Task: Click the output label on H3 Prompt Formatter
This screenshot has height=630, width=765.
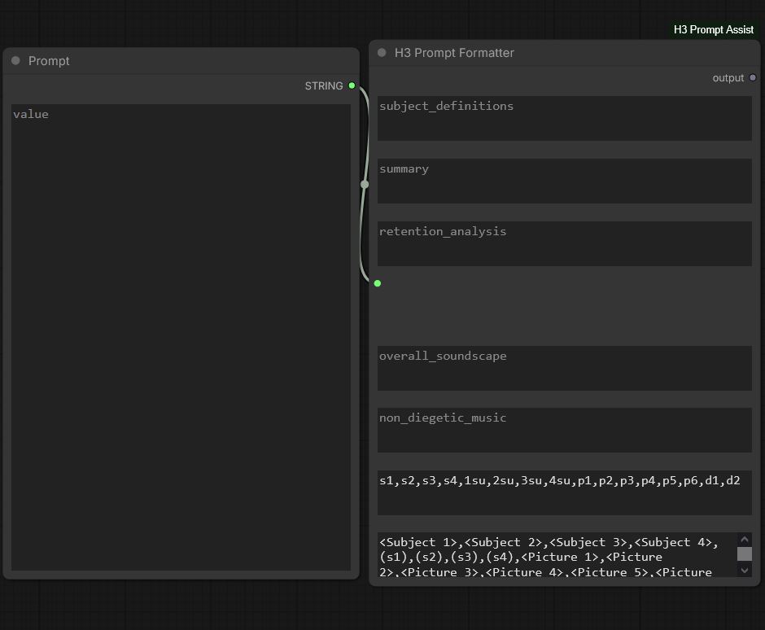Action: point(728,78)
